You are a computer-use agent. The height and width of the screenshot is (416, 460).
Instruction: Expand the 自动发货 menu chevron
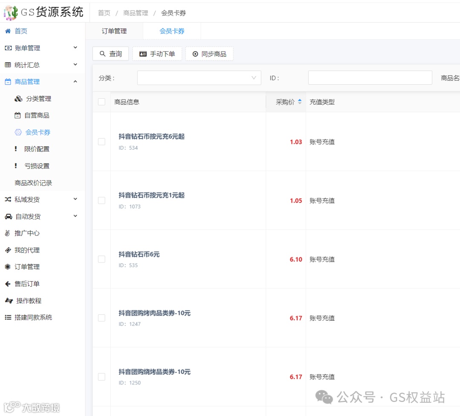point(75,216)
